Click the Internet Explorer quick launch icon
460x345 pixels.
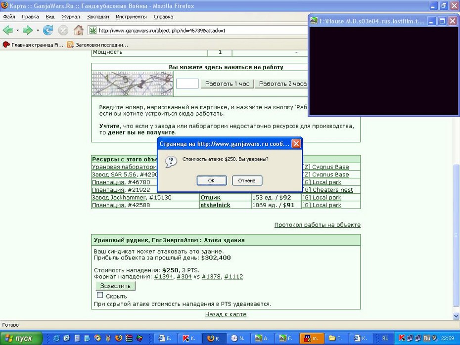(56, 338)
